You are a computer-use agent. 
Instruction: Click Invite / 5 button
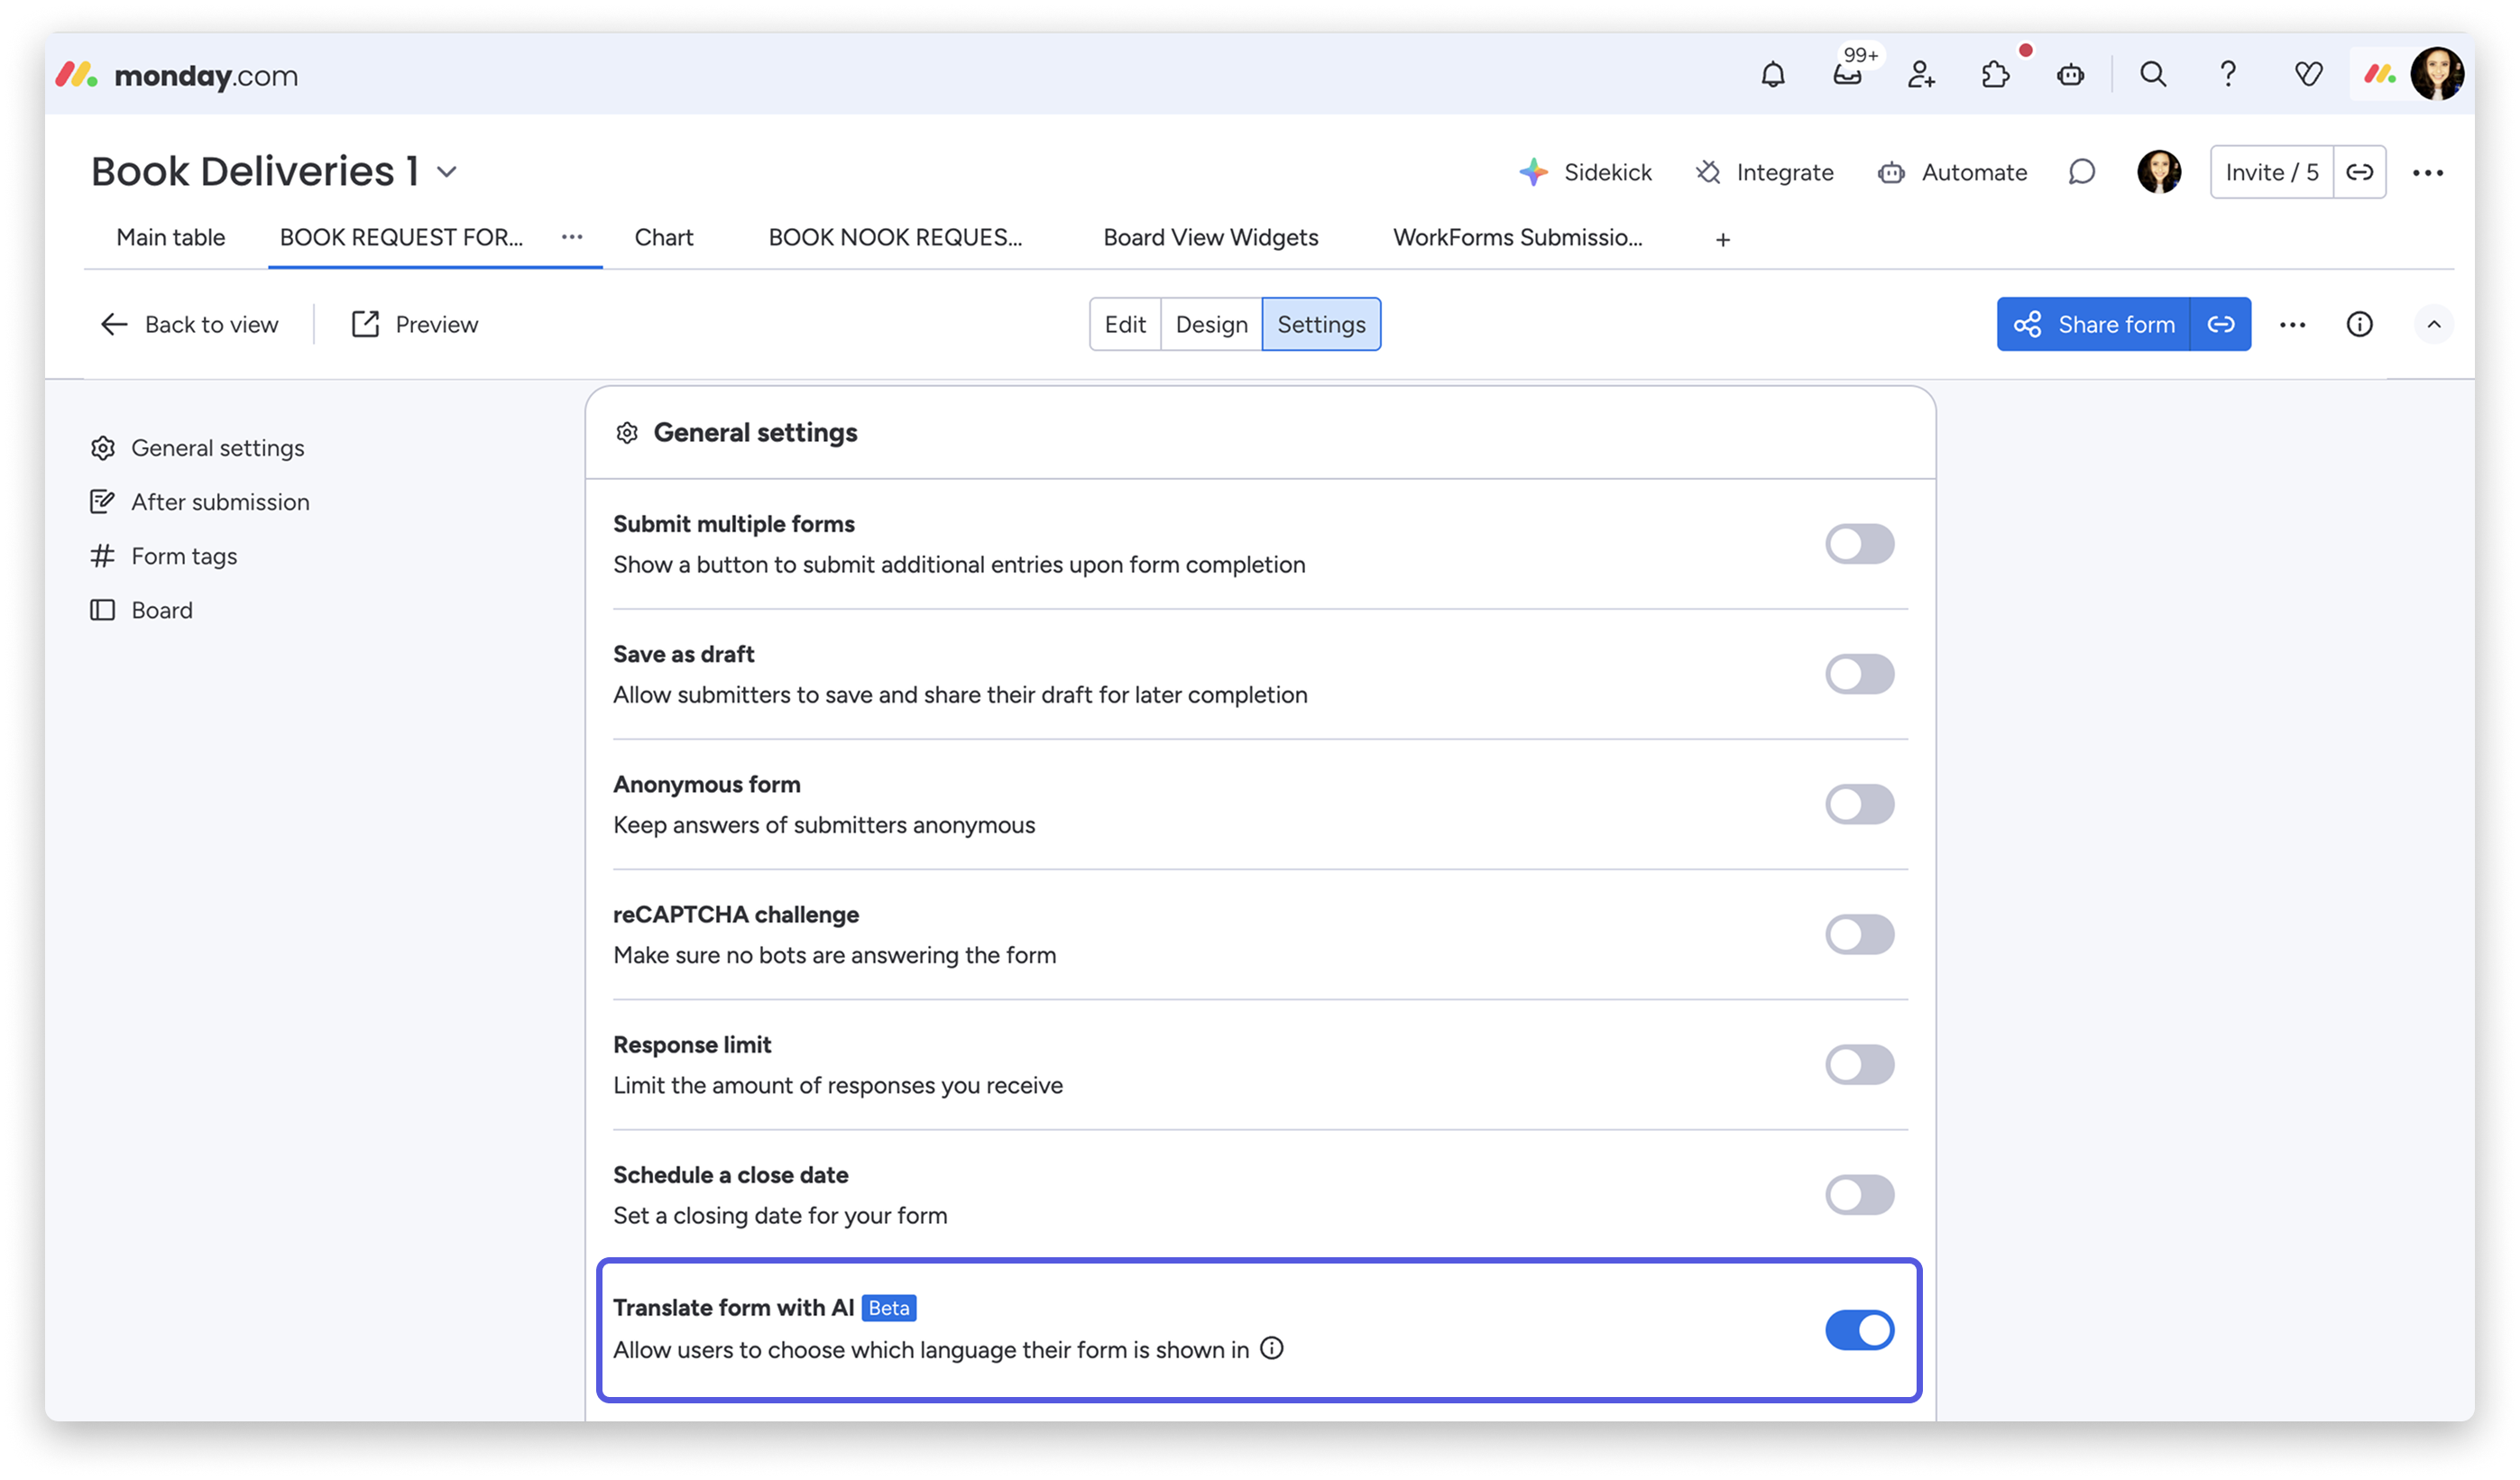[x=2272, y=172]
